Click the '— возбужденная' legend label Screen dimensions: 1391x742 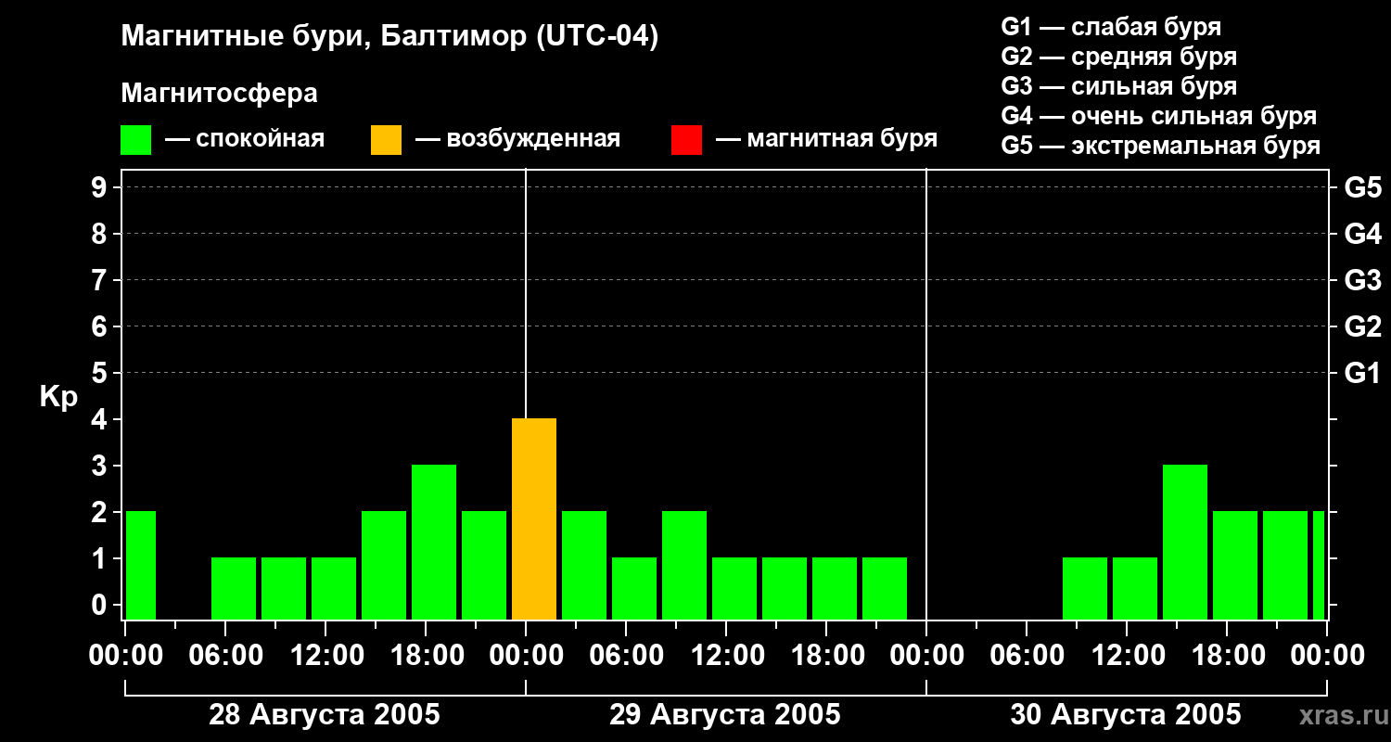coord(517,139)
